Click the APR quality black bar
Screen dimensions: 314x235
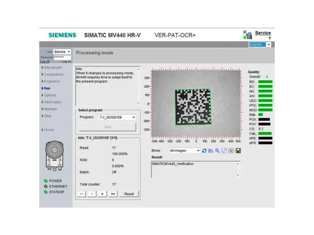pyautogui.click(x=265, y=143)
